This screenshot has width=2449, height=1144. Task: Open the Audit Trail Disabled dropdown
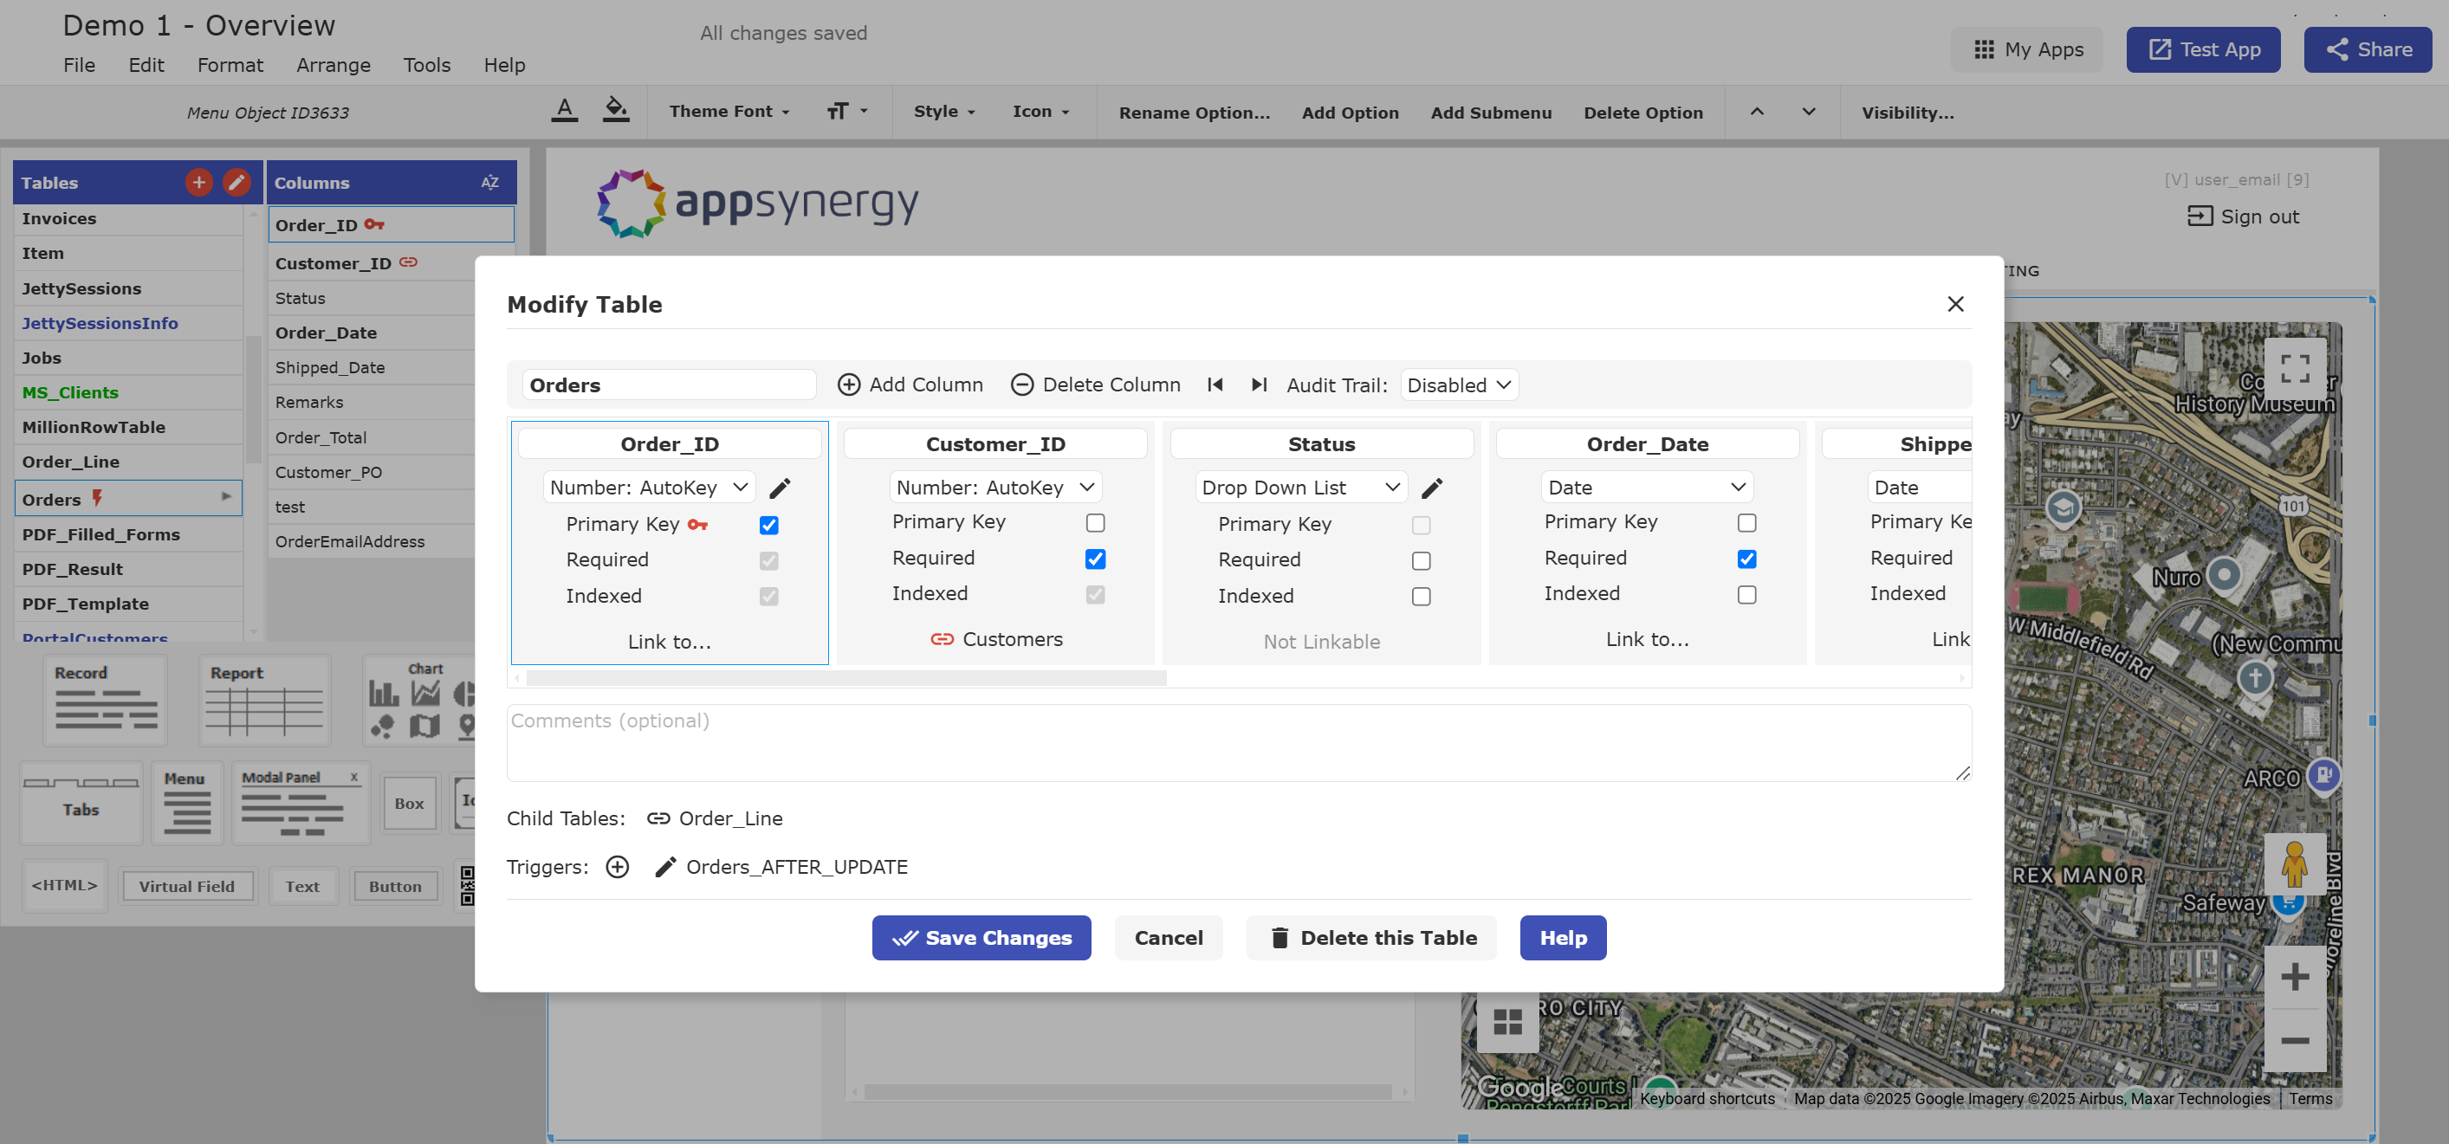coord(1458,385)
